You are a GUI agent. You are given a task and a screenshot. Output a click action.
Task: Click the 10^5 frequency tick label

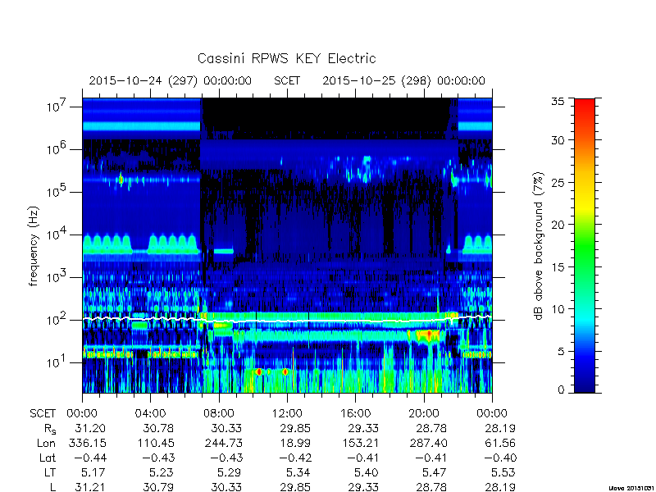point(57,192)
